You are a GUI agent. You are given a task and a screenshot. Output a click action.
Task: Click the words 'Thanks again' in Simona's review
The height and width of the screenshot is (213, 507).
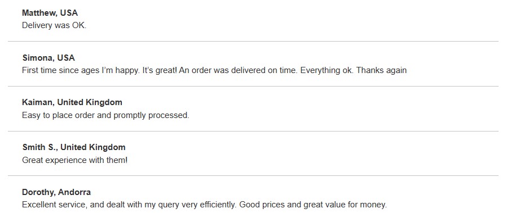tap(381, 70)
